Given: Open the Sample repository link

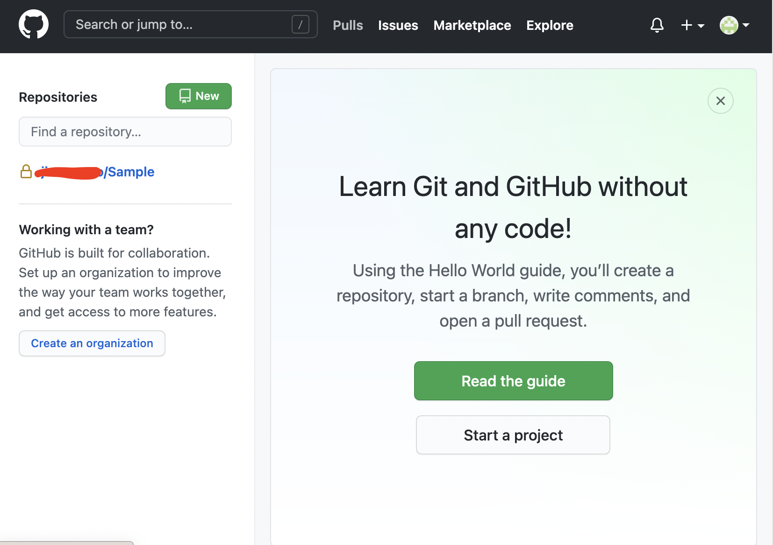Looking at the screenshot, I should tap(94, 172).
